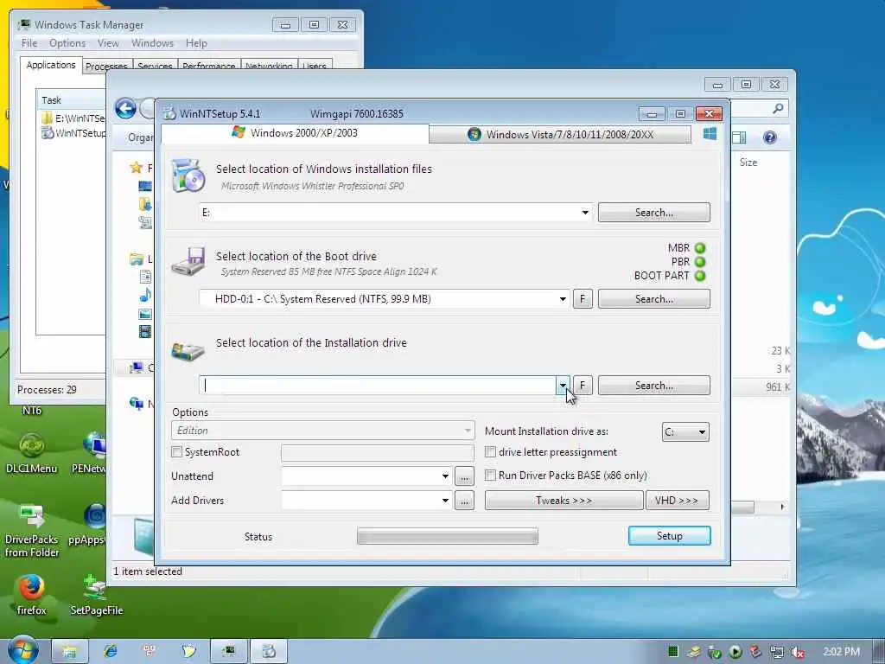Browse for drivers folder with ... button
The height and width of the screenshot is (664, 885).
464,501
